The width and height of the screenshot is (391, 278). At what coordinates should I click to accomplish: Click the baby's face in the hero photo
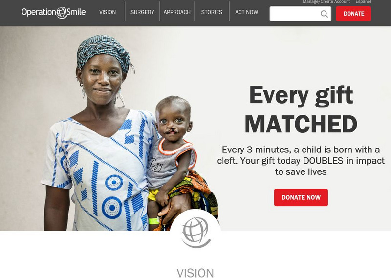(173, 122)
